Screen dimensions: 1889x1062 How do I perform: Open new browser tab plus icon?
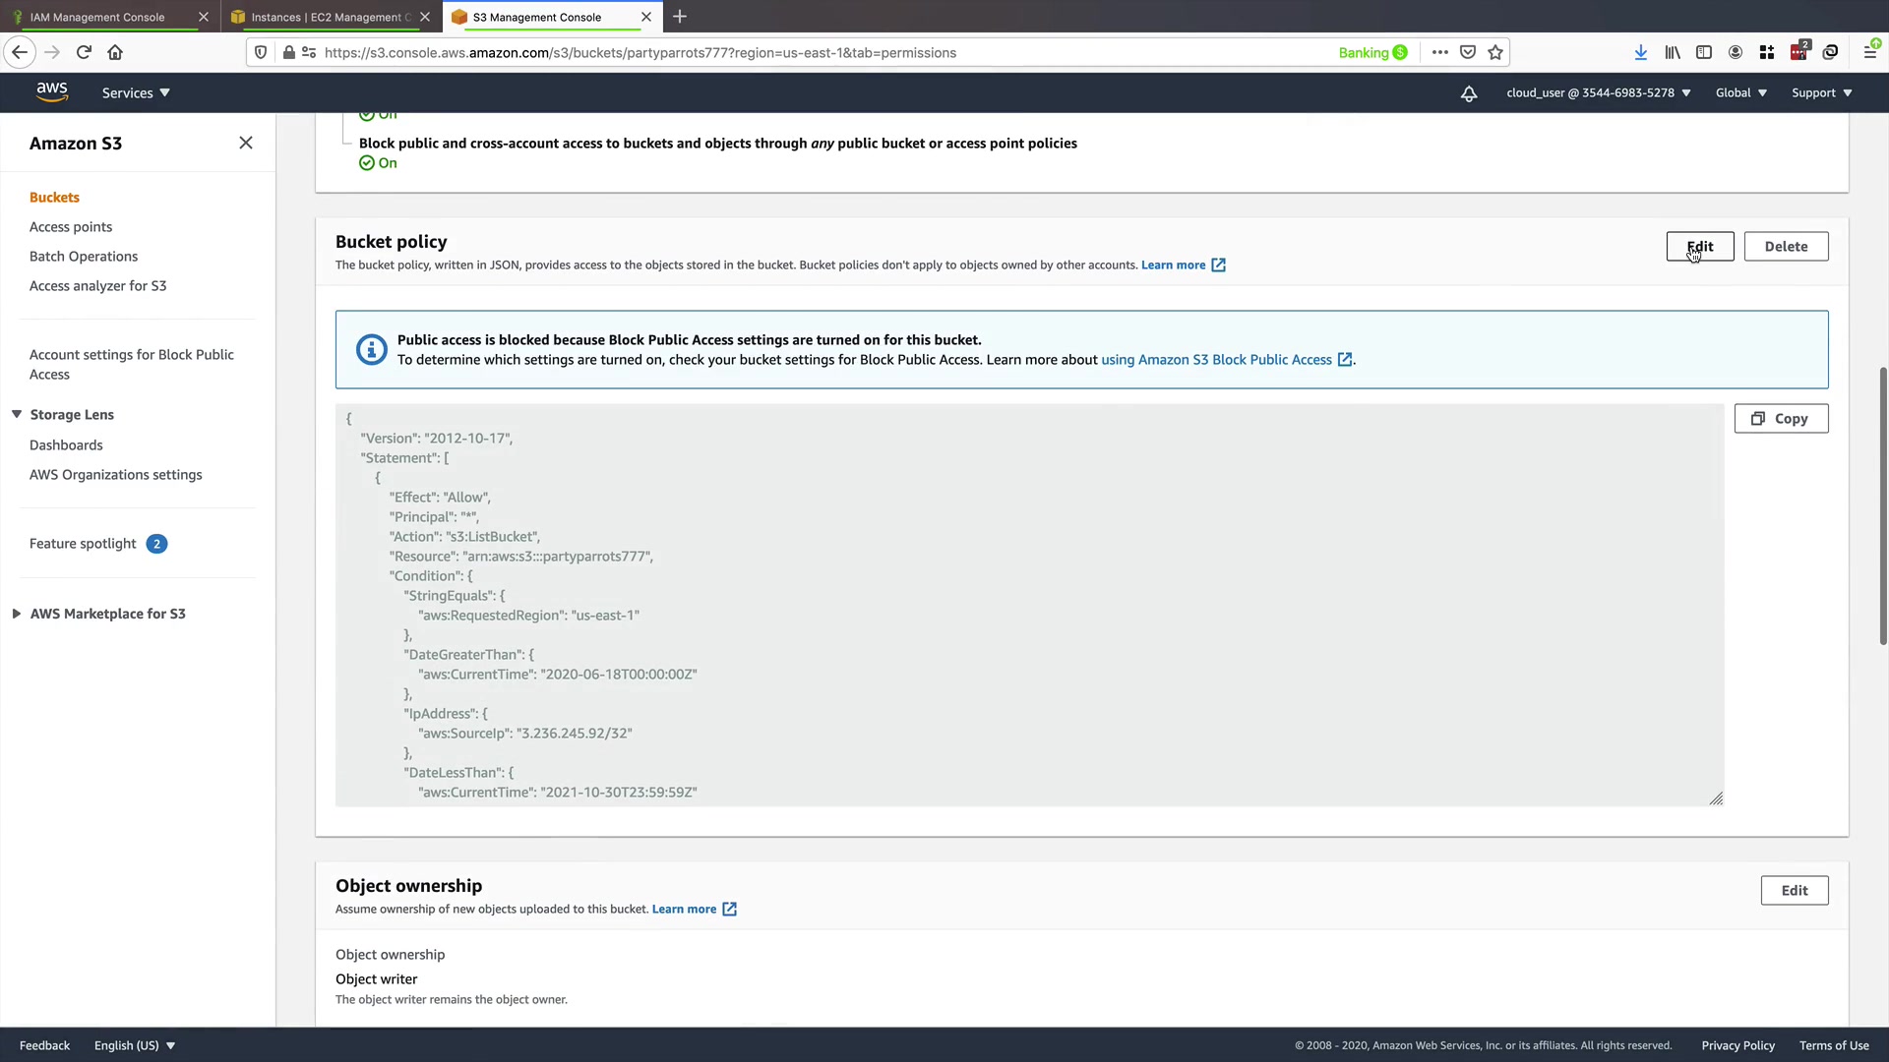click(x=679, y=17)
